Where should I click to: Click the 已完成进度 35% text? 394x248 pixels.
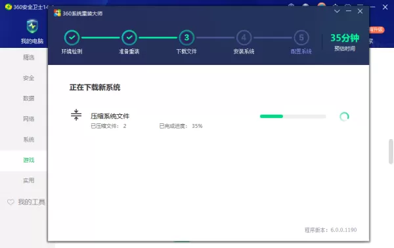point(181,126)
